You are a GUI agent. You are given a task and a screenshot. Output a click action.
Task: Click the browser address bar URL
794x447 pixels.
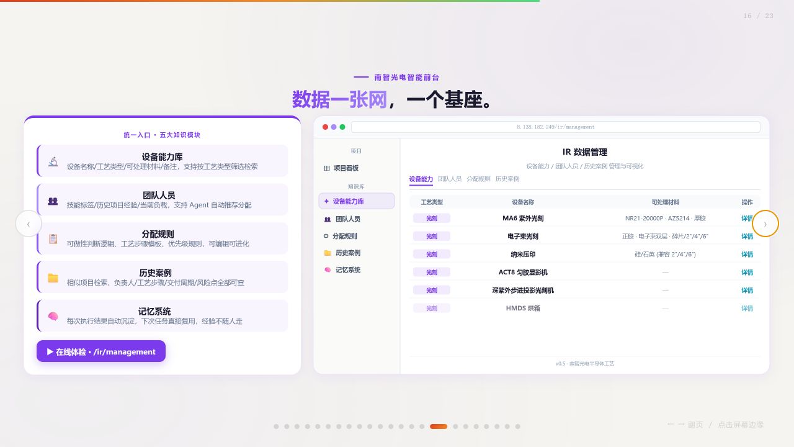[556, 127]
